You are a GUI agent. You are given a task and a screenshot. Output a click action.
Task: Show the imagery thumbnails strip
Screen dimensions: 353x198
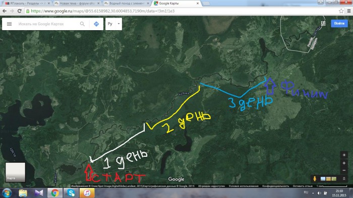[x=328, y=179]
